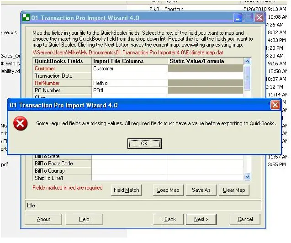Click the Import File Columns header
Viewport: 291px width, 243px height.
pos(130,61)
